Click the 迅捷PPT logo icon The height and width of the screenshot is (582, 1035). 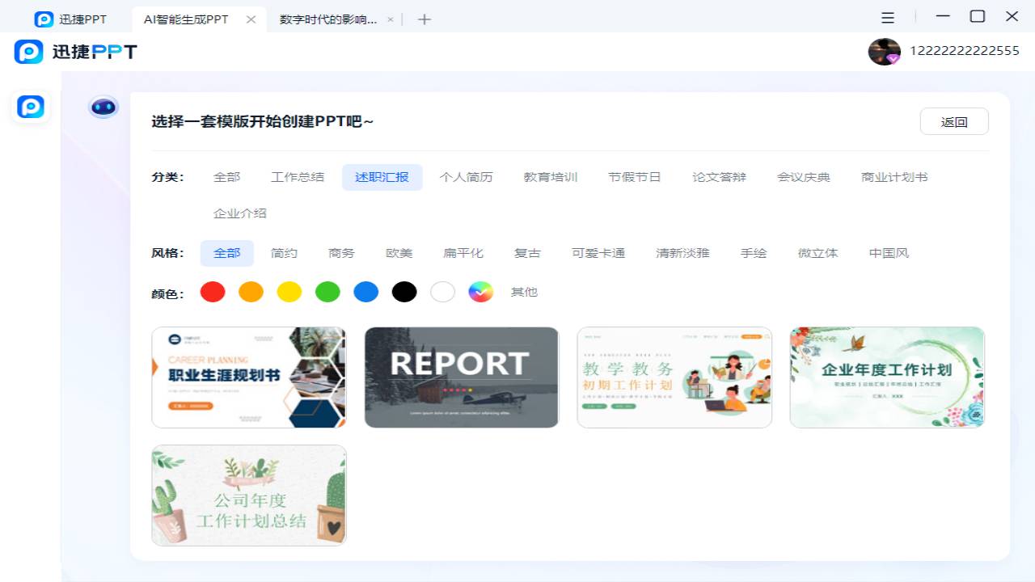pos(28,51)
